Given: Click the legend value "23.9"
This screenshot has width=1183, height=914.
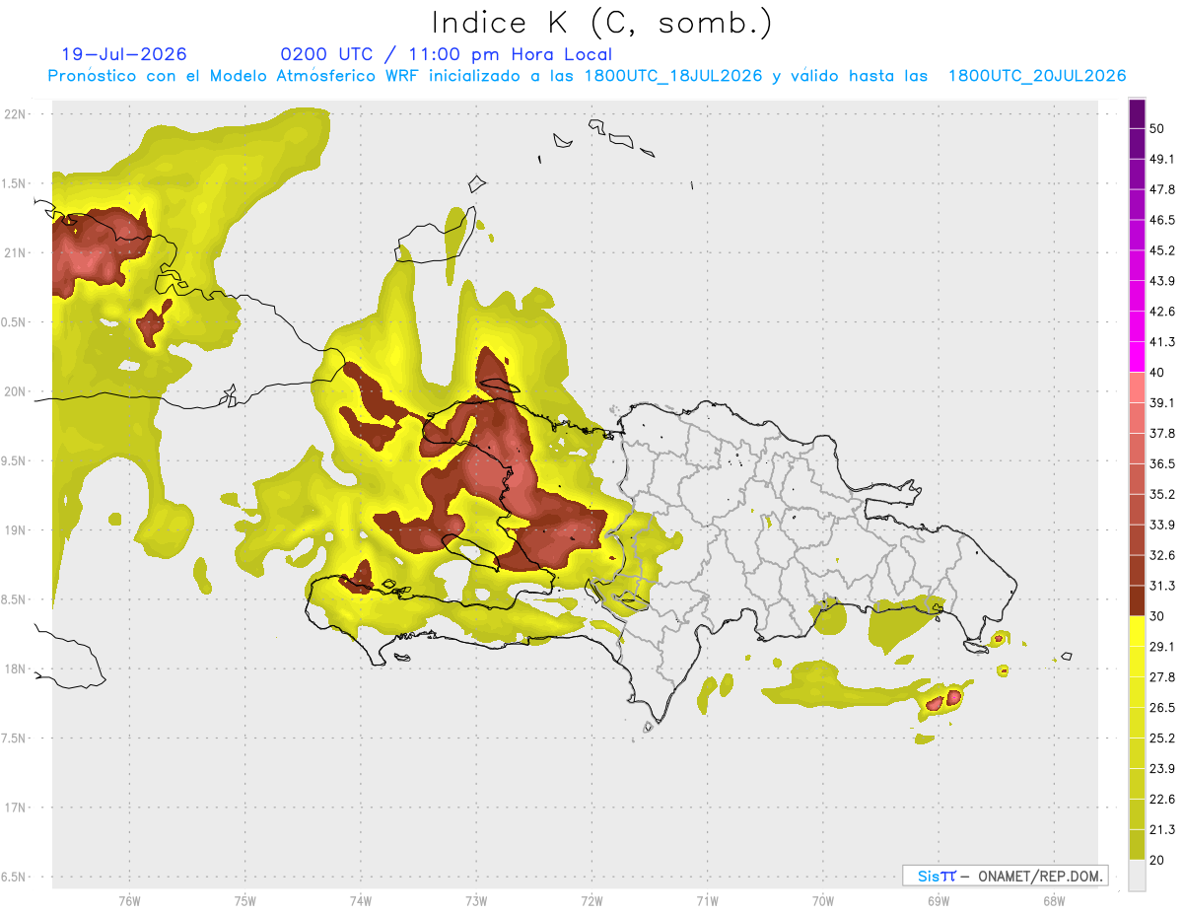Looking at the screenshot, I should coord(1162,769).
